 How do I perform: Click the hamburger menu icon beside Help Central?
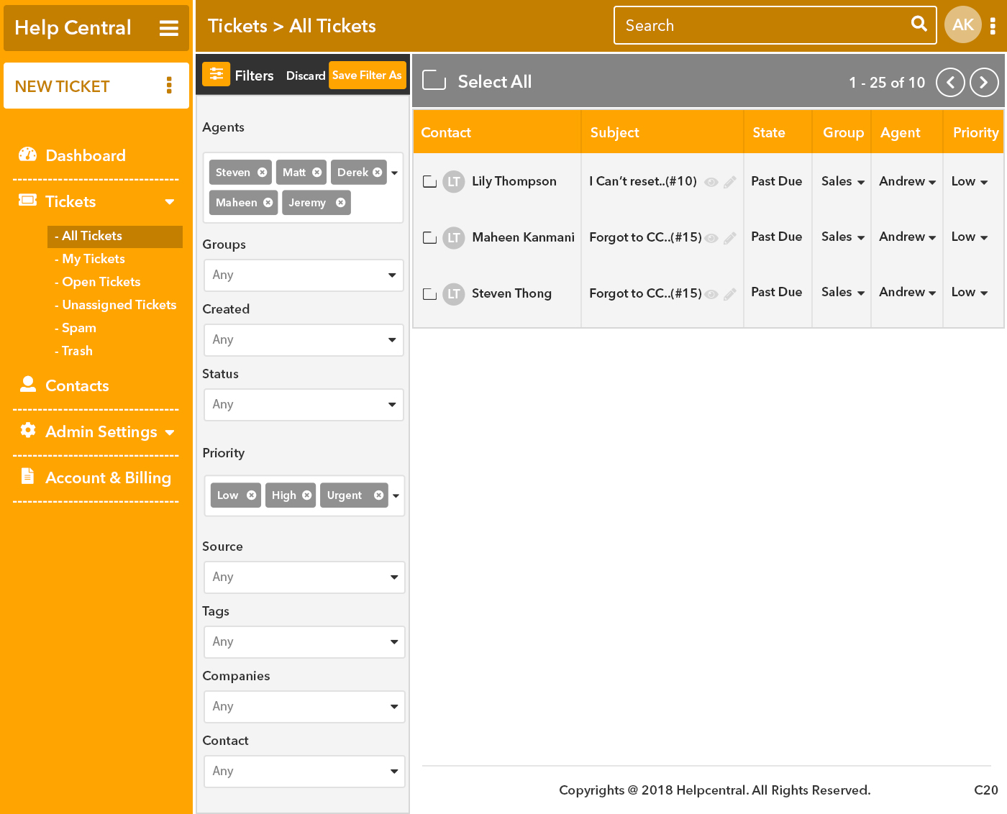coord(168,28)
